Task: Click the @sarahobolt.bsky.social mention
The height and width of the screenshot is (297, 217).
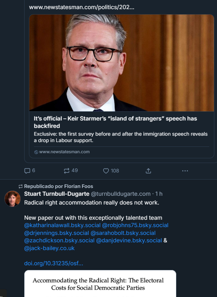Action: [123, 233]
